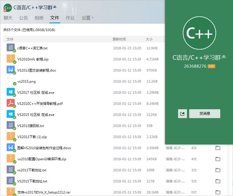This screenshot has height=196, width=233.
Task: Click zip icon of VS2010mfc 教程.zip
Action: [11, 58]
